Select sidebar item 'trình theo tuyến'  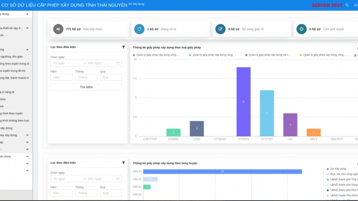[11, 114]
